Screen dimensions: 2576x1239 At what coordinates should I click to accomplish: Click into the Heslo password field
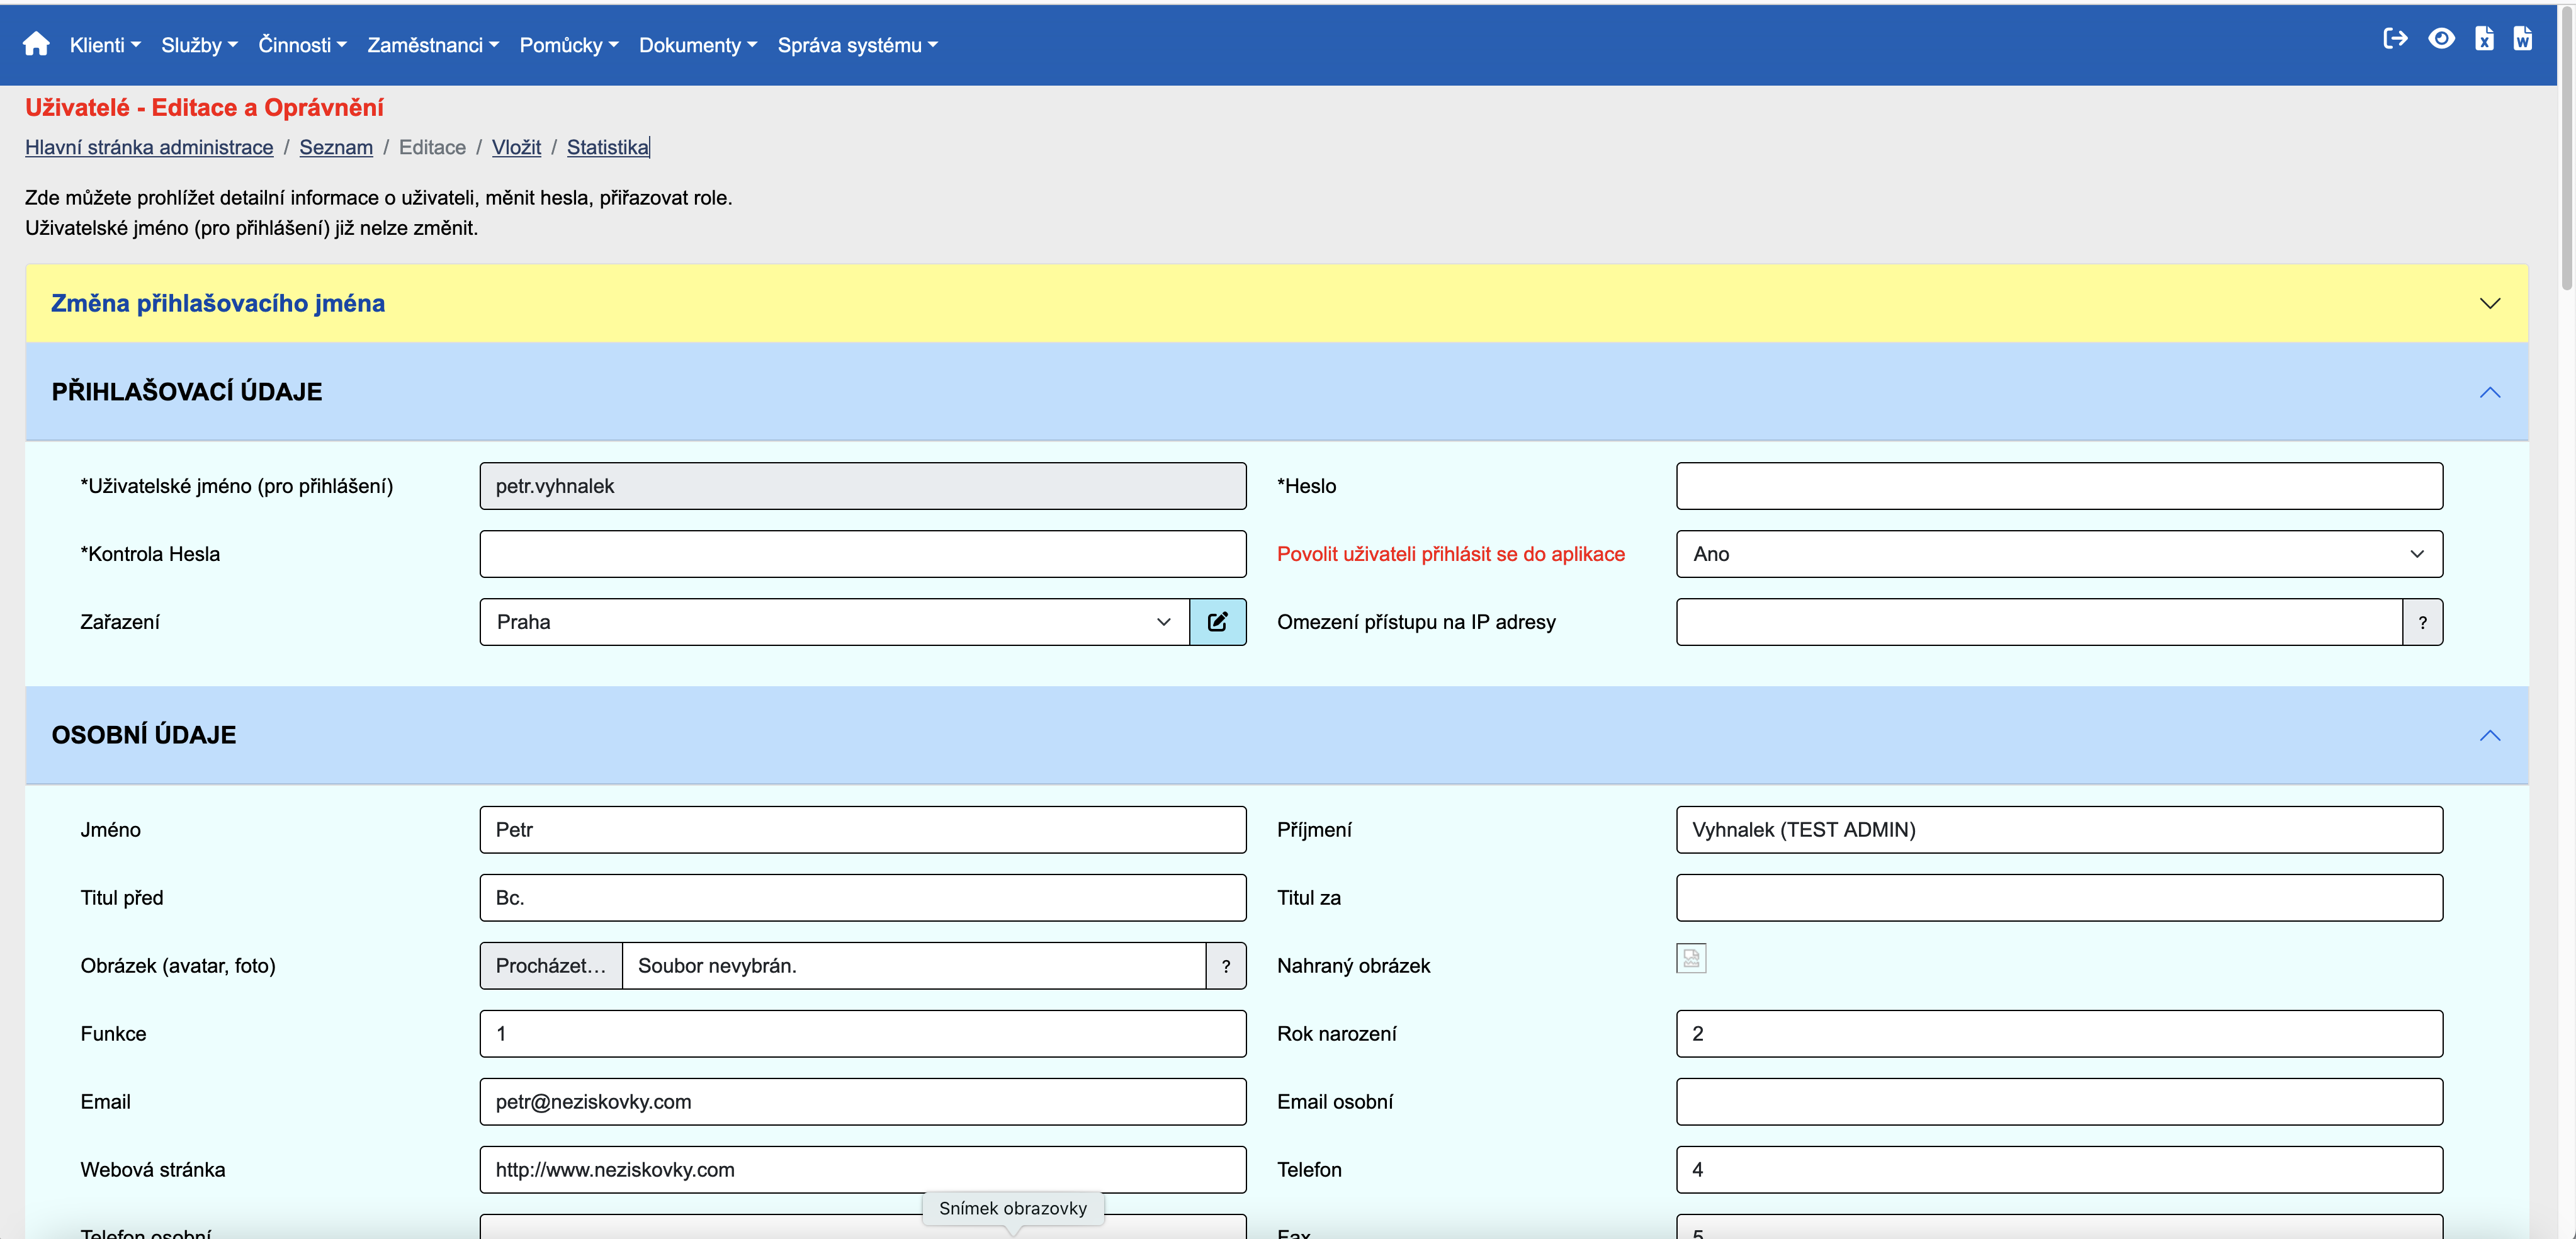coord(2058,486)
